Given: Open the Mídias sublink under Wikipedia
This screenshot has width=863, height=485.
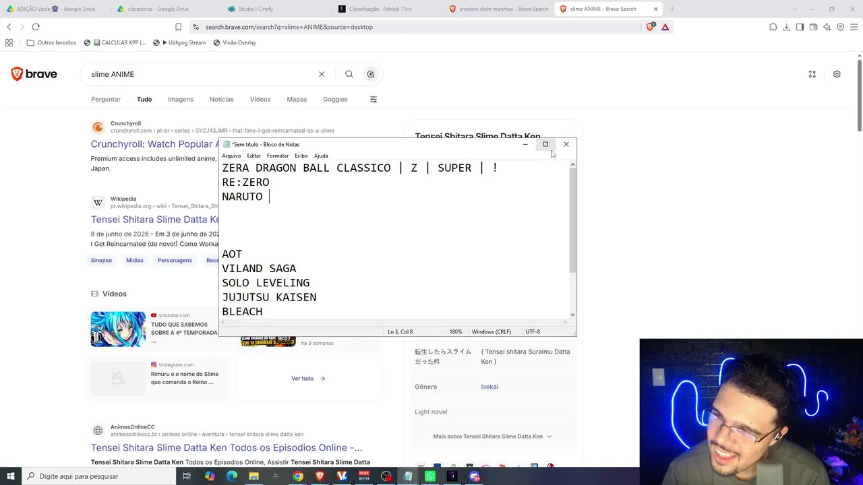Looking at the screenshot, I should click(x=134, y=260).
